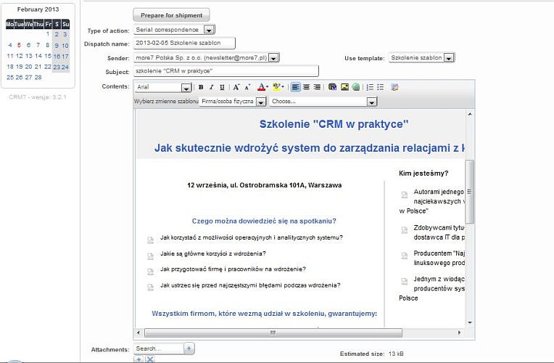Select February 1 in the calendar
This screenshot has height=363, width=554.
[47, 34]
